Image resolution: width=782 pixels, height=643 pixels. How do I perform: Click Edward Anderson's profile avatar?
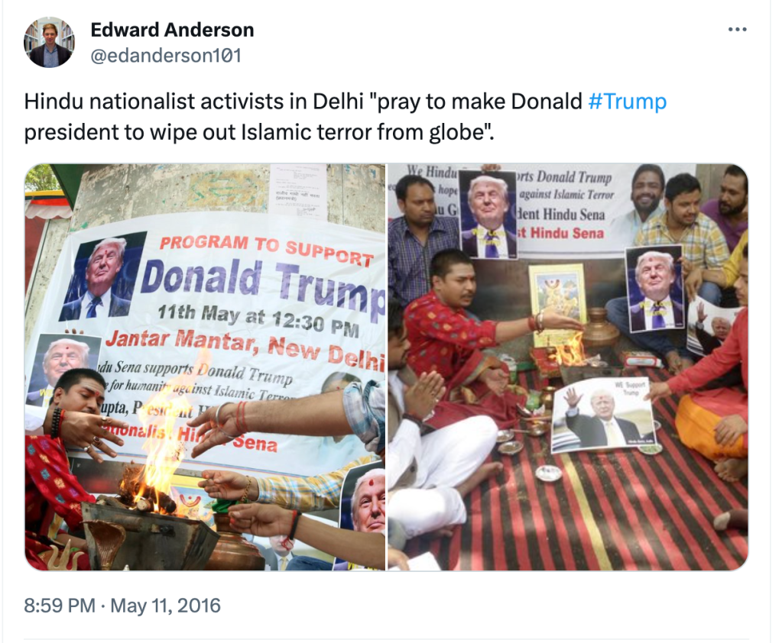coord(50,42)
